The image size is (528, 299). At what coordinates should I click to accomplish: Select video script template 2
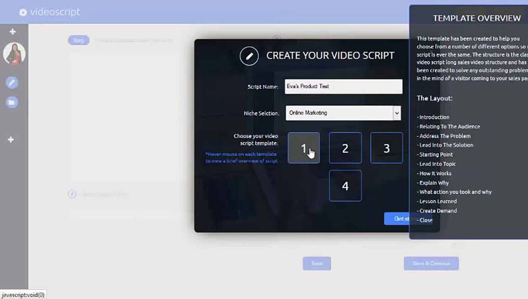345,148
